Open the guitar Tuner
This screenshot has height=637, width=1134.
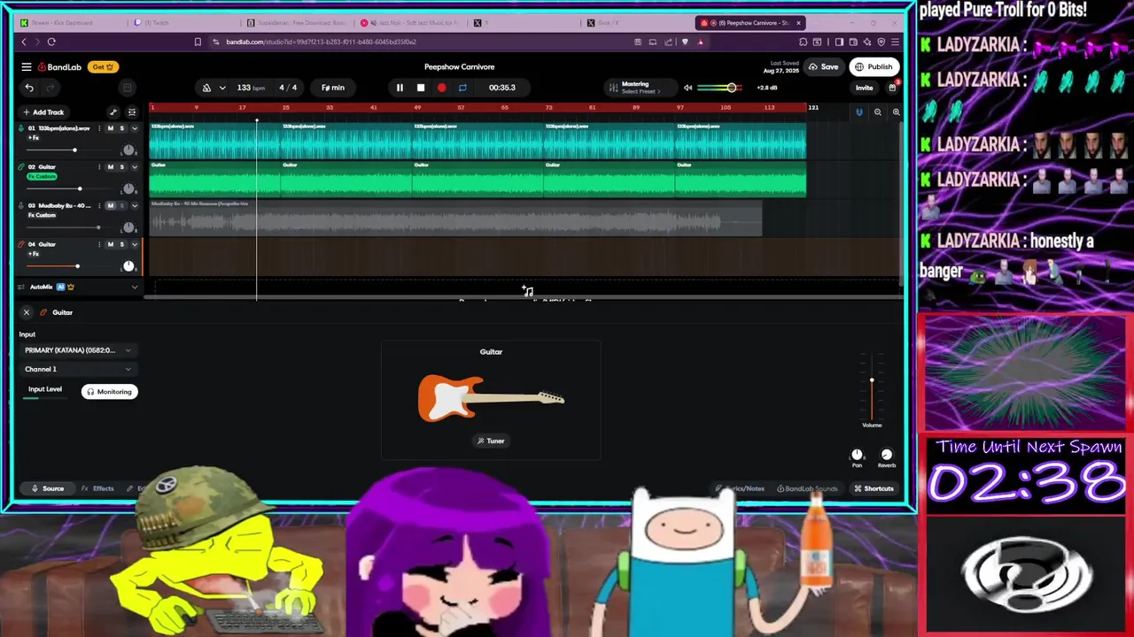[491, 441]
